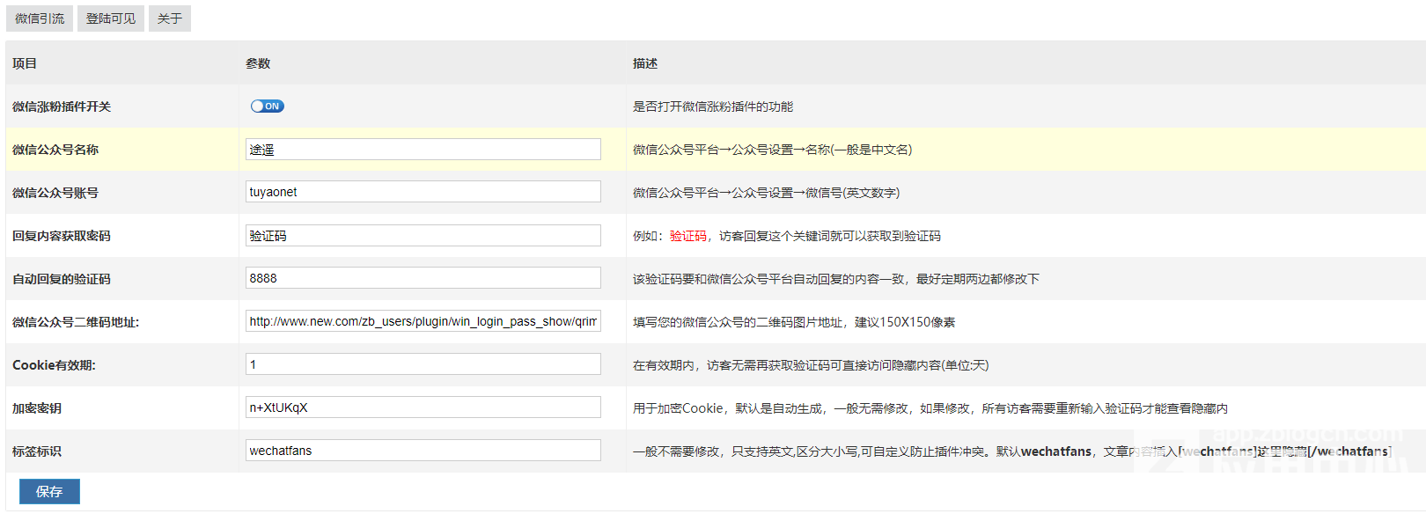Screen dimensions: 1426x521
Task: Click the 保存 button
Action: tap(49, 491)
